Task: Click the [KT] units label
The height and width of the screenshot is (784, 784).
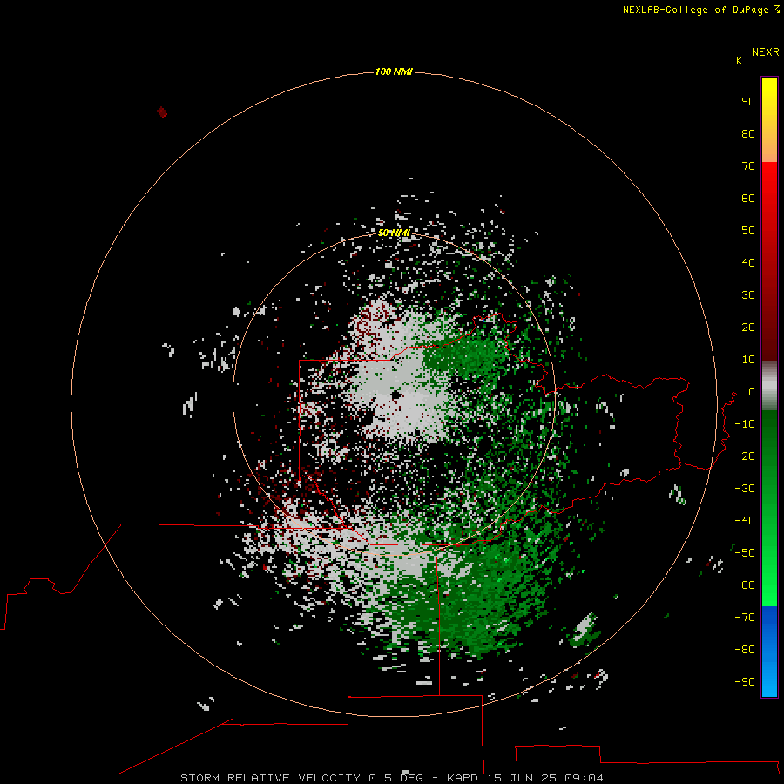Action: pos(743,60)
